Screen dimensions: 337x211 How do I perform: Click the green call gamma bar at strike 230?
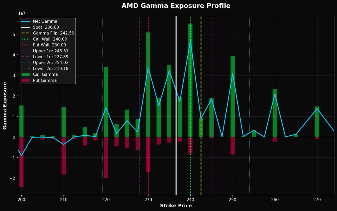tap(148, 85)
